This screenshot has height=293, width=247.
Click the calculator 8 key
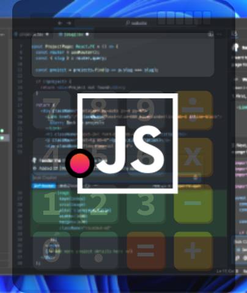98,109
